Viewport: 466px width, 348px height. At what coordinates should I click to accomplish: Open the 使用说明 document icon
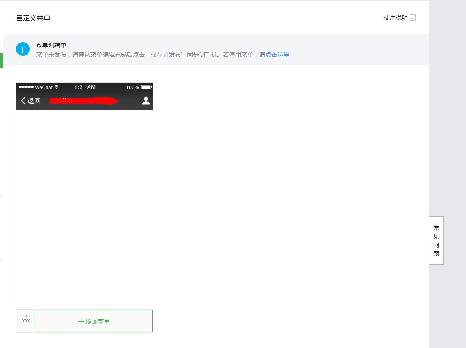click(413, 18)
